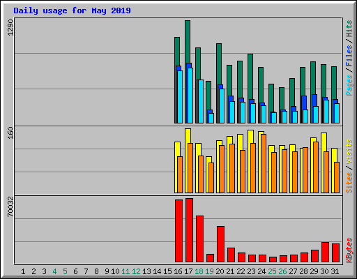Select green weekend day label 26
Screen dimensions: 357x279
tap(282, 271)
